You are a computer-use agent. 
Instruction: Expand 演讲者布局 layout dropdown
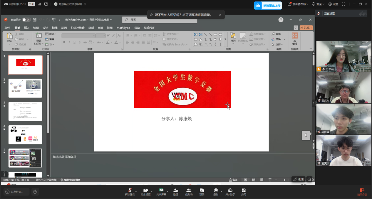coord(298,4)
